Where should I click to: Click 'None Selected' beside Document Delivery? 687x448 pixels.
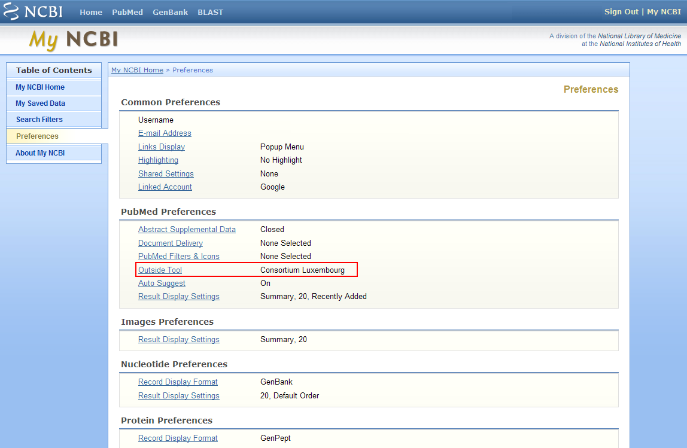pyautogui.click(x=285, y=243)
